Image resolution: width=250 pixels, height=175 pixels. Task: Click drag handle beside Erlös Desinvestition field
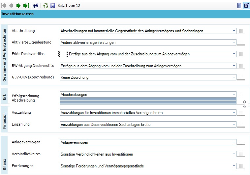tap(59, 54)
